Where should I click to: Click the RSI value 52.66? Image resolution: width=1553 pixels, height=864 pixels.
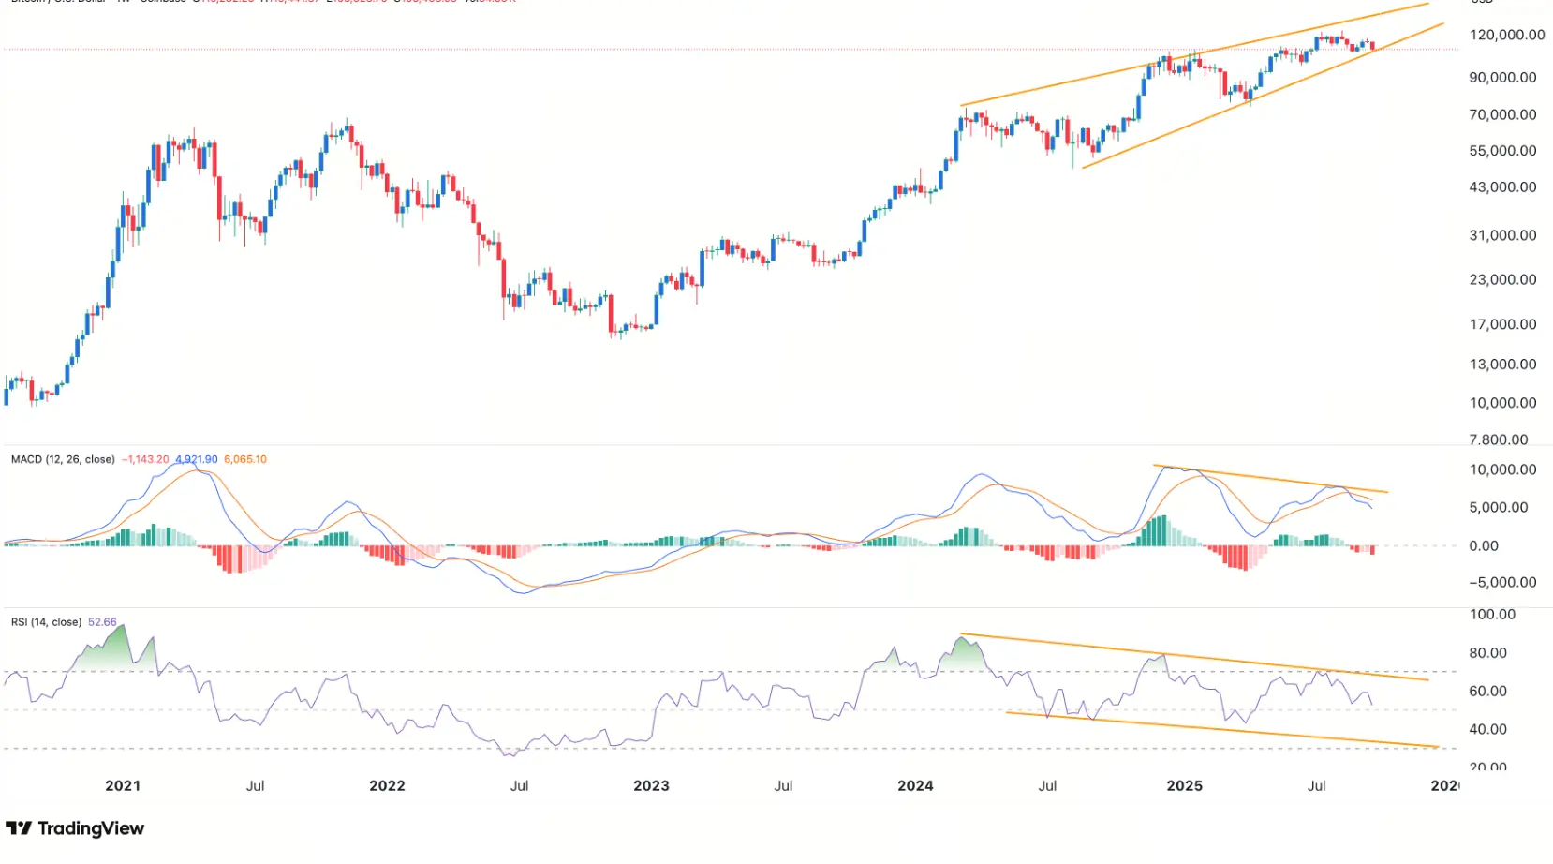102,622
